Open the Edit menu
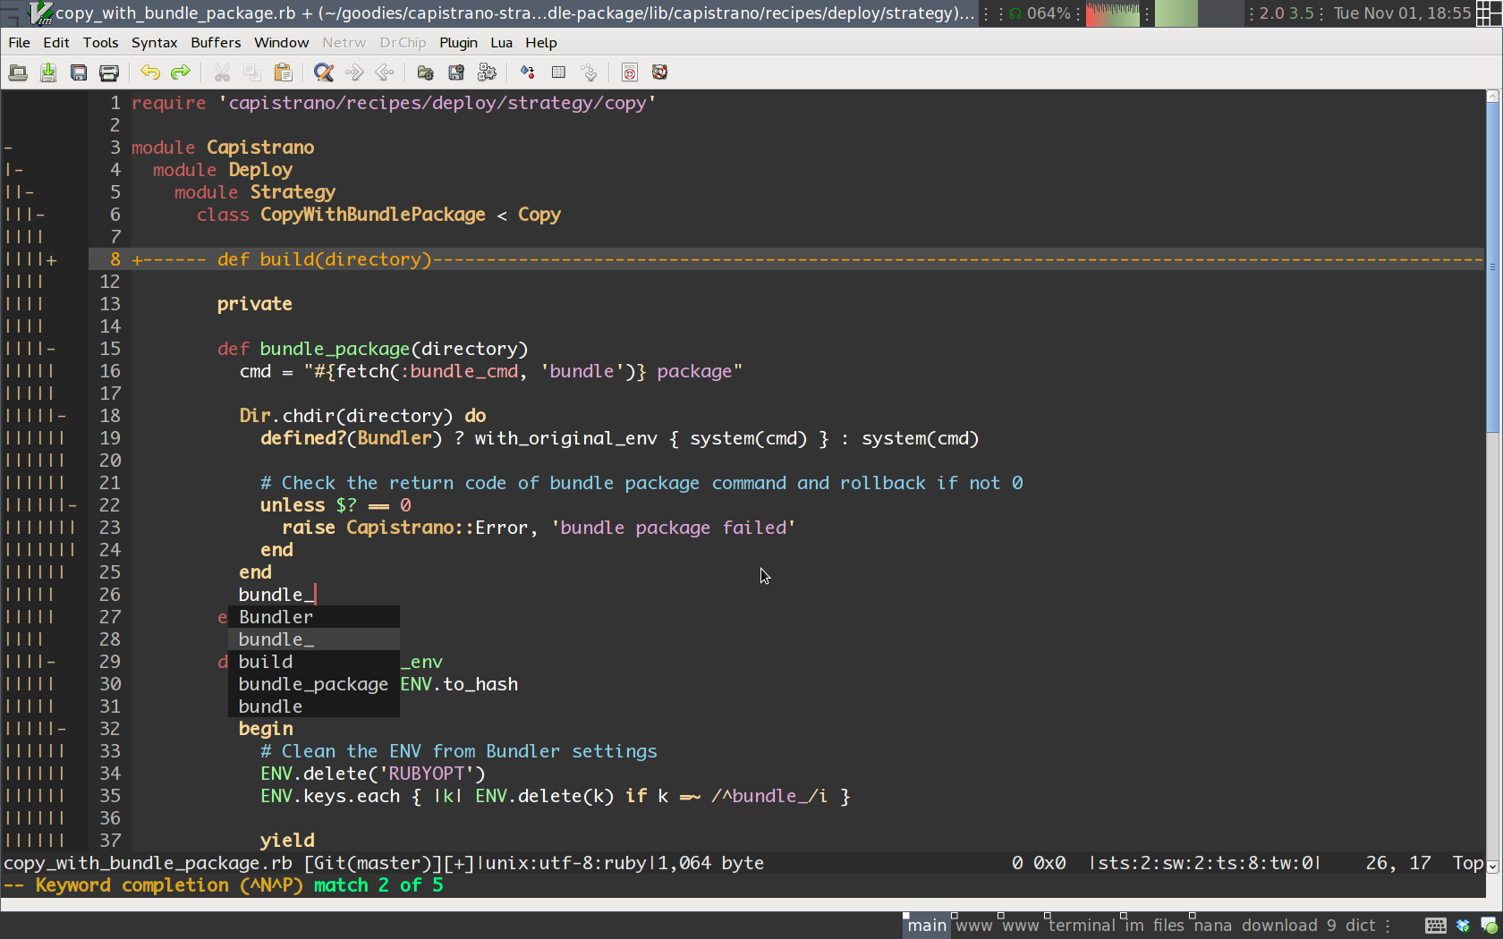 click(55, 42)
